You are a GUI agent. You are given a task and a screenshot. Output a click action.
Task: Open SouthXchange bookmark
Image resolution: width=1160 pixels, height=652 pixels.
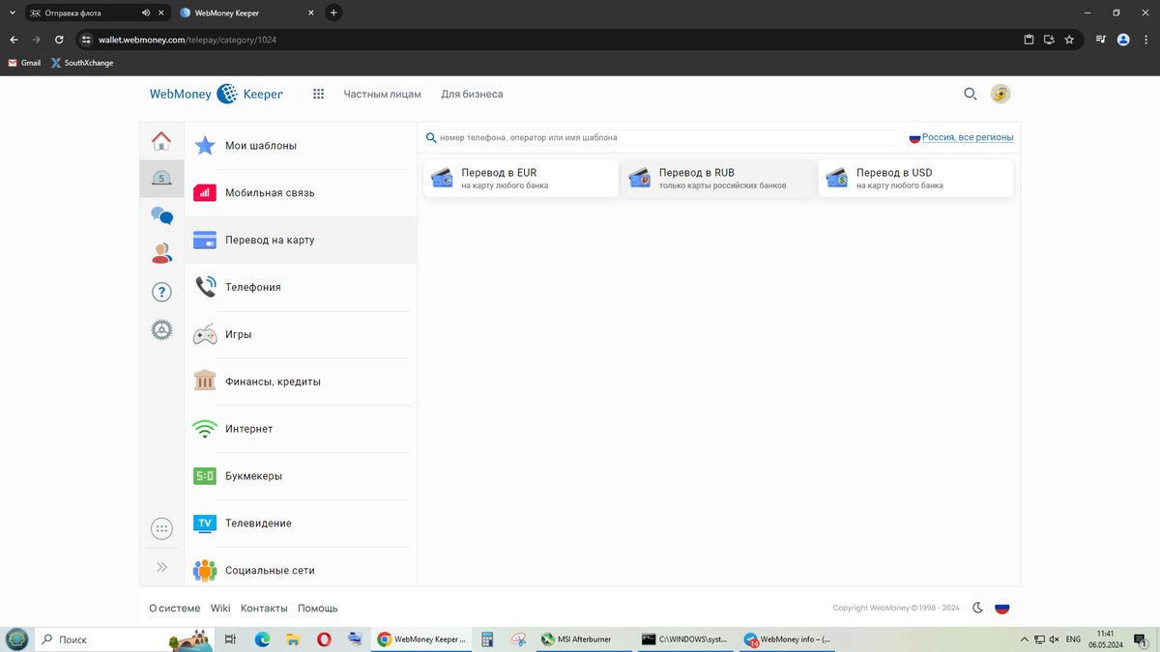coord(82,63)
